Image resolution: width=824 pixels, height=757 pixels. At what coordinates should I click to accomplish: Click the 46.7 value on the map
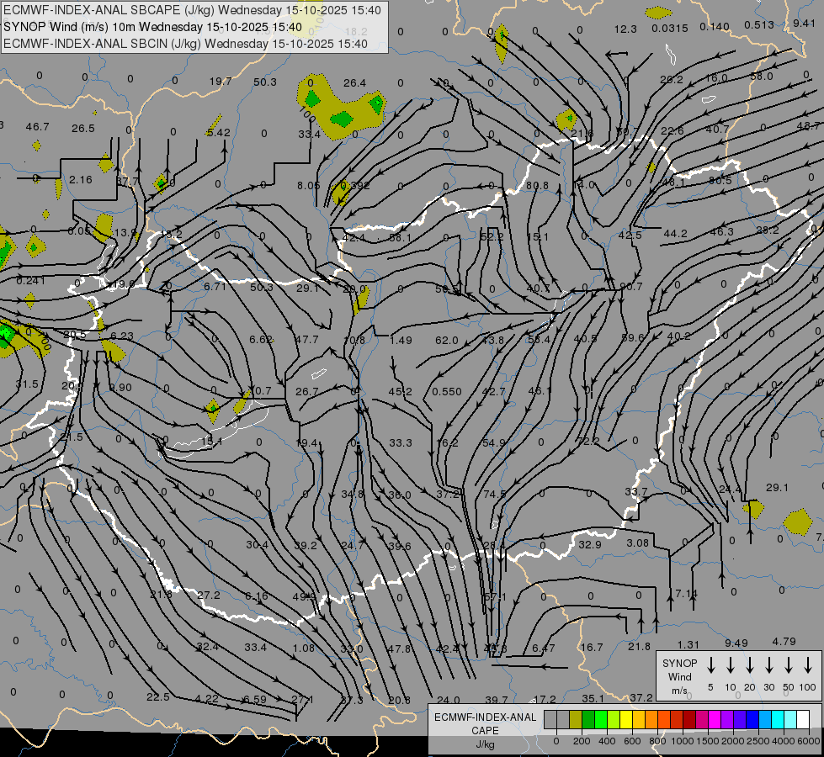click(x=37, y=127)
